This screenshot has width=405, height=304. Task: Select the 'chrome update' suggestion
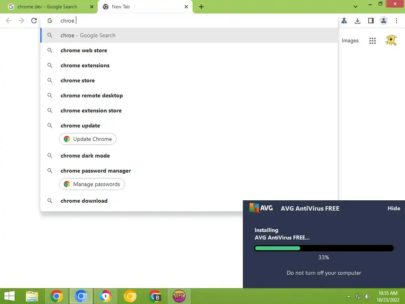189,125
